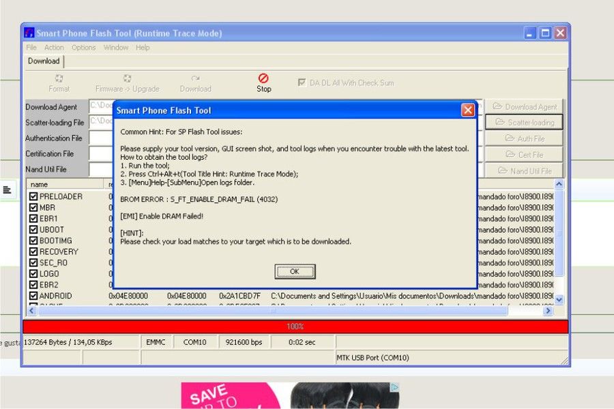Toggle DA DL All With Check Sum
This screenshot has height=409, width=614.
tap(302, 83)
